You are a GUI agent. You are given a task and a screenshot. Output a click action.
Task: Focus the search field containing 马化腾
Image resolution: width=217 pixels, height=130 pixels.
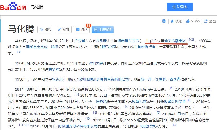coord(98,7)
